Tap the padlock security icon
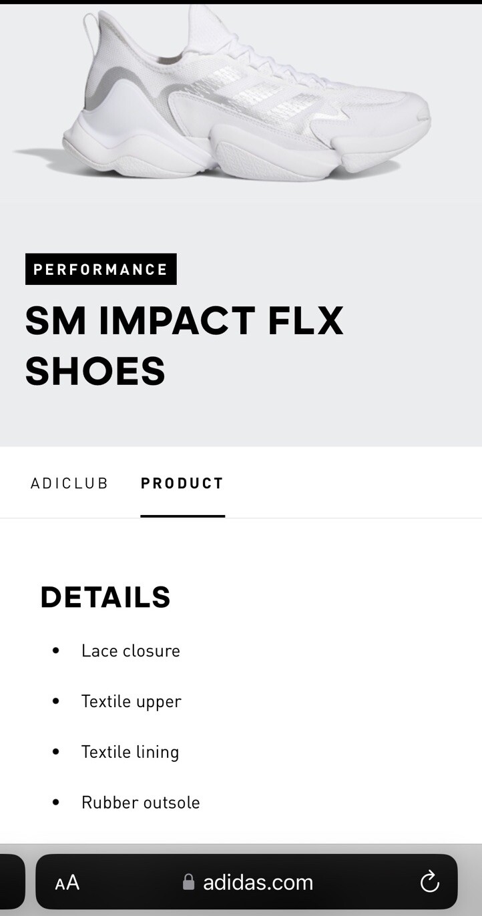Screen dimensions: 482x916 188,882
